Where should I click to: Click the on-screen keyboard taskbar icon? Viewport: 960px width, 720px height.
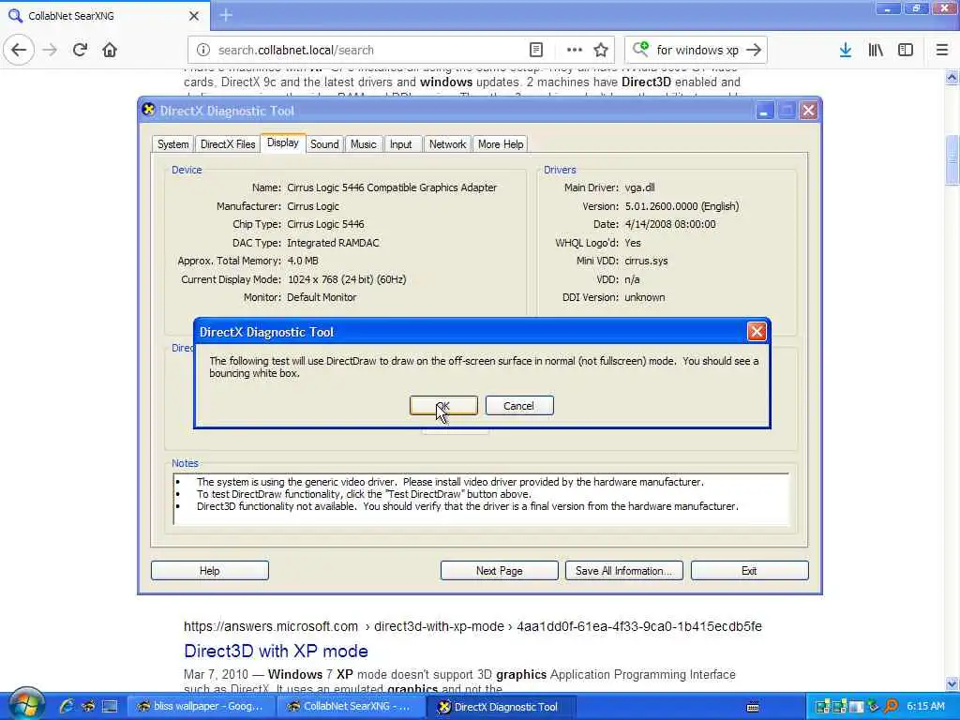[x=753, y=707]
